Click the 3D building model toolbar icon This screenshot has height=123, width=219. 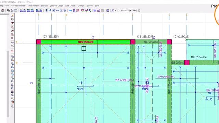click(99, 10)
